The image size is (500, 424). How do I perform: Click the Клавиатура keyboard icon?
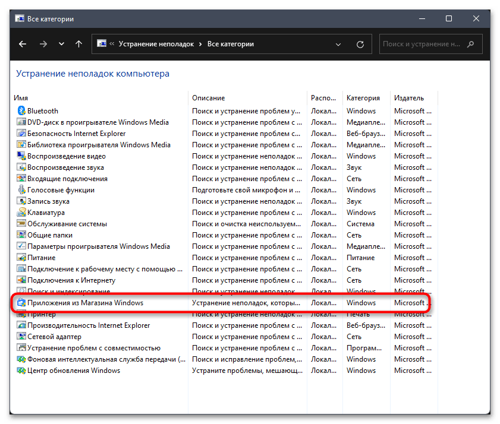click(x=21, y=213)
